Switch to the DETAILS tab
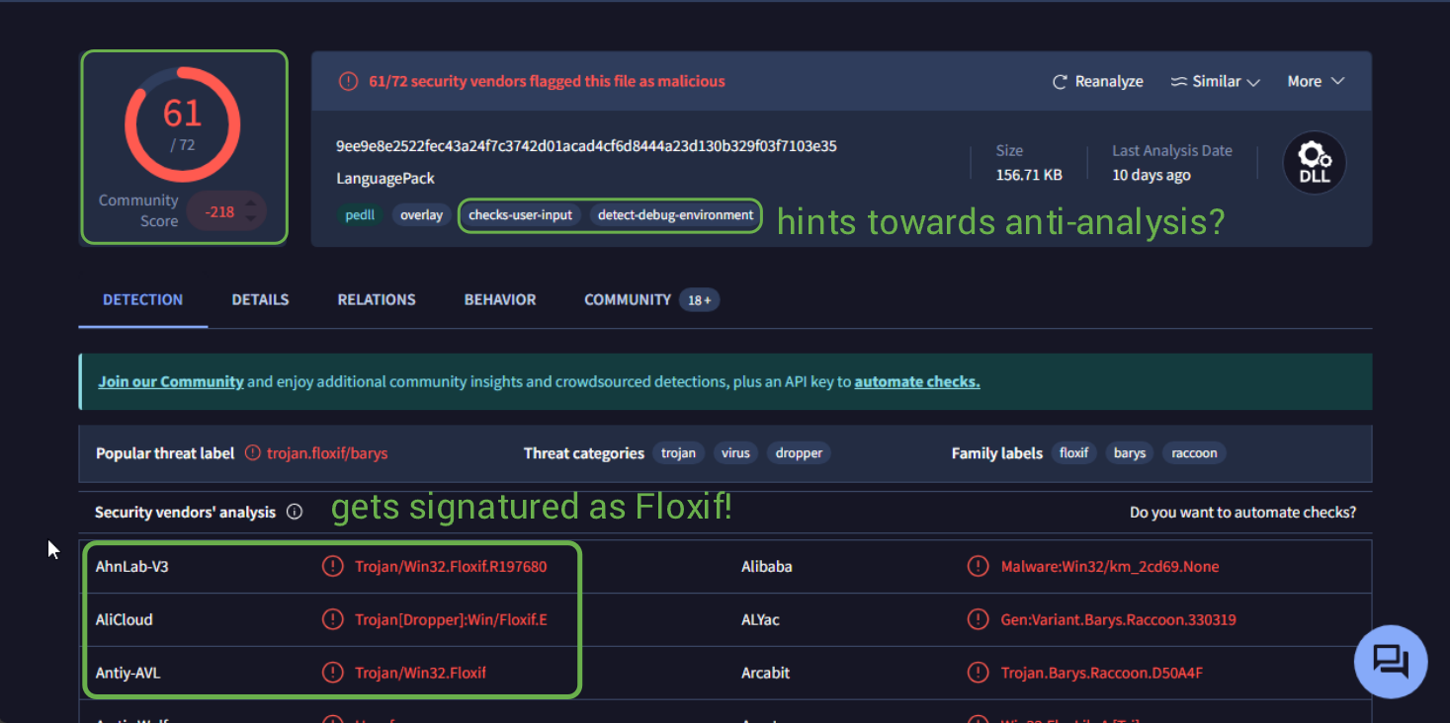This screenshot has width=1450, height=723. [260, 299]
